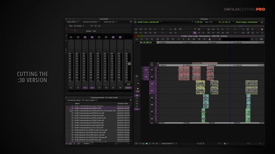Enable record track A5 selector in timeline
275x154 pixels.
click(x=152, y=98)
